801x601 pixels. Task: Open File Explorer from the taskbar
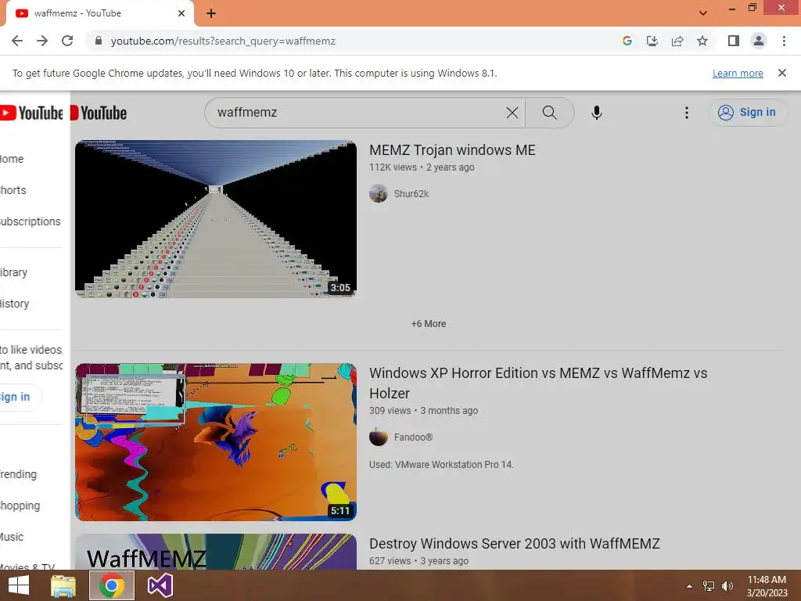pyautogui.click(x=63, y=585)
